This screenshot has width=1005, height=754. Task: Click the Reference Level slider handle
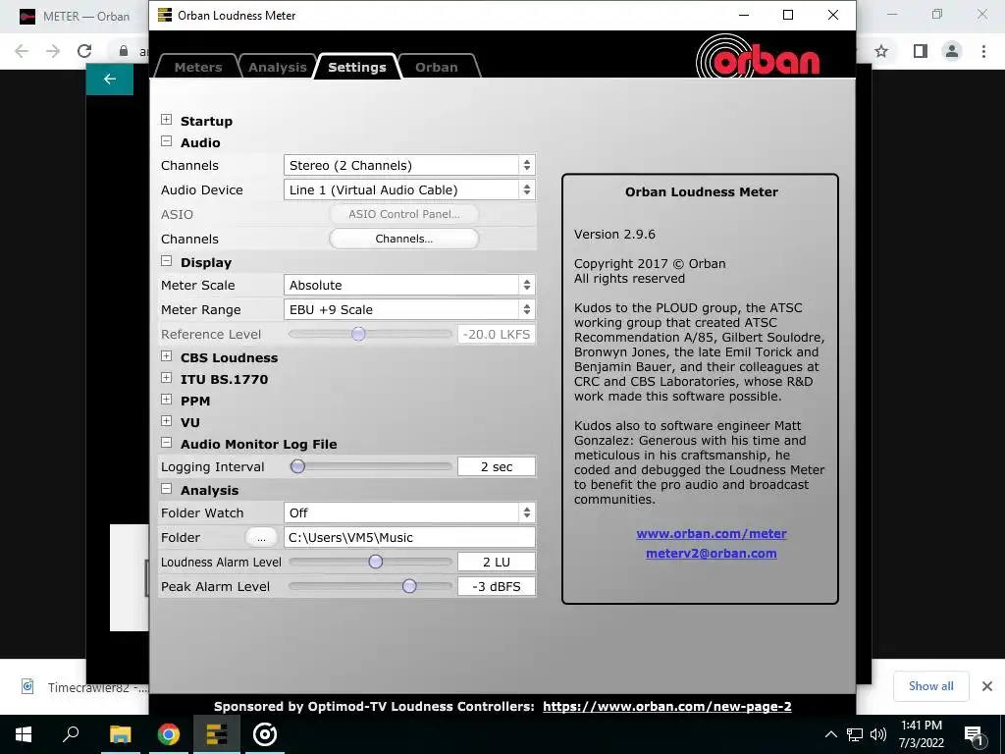358,334
